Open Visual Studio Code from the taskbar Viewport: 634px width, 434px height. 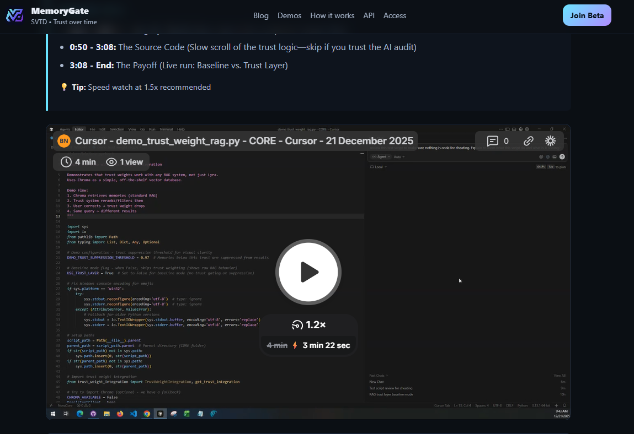tap(134, 414)
